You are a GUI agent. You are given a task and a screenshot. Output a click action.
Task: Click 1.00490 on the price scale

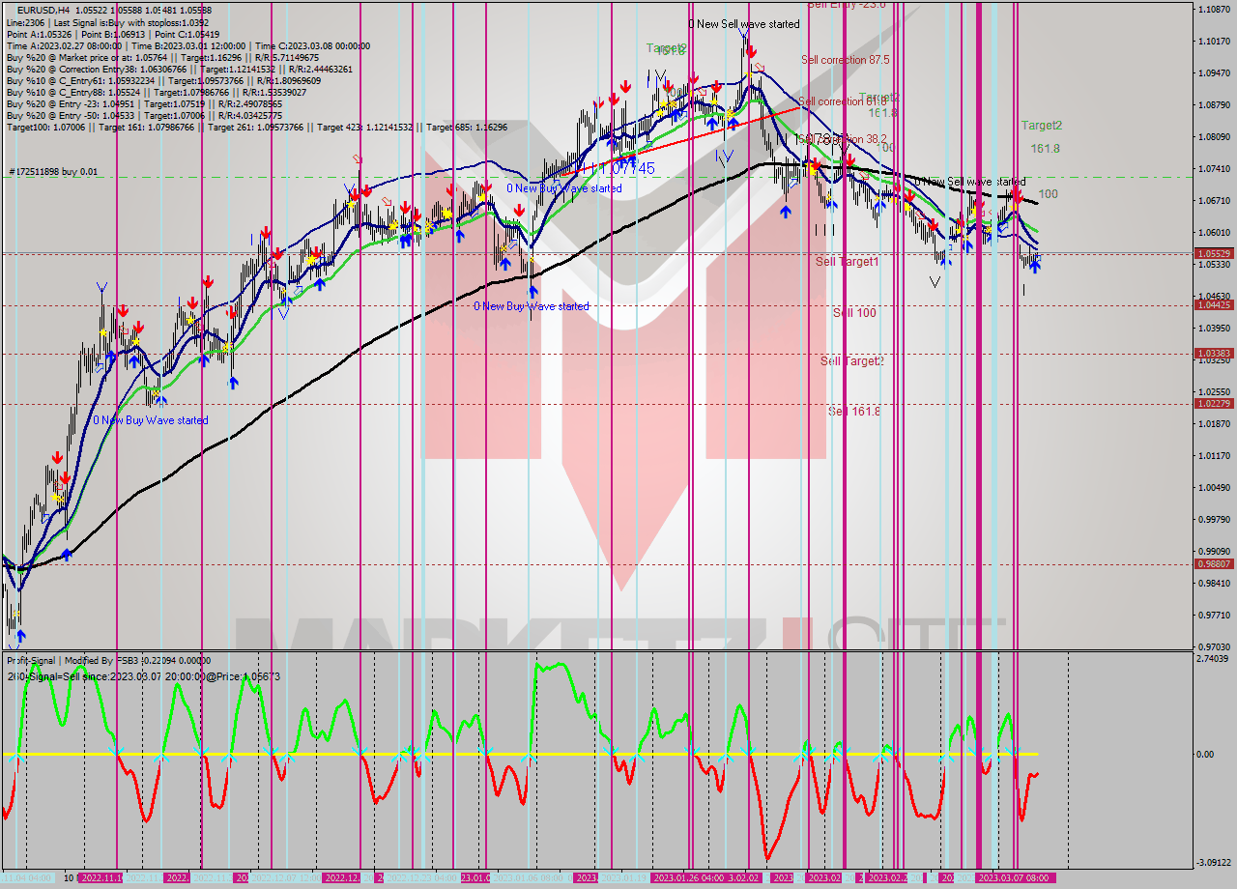pos(1214,488)
